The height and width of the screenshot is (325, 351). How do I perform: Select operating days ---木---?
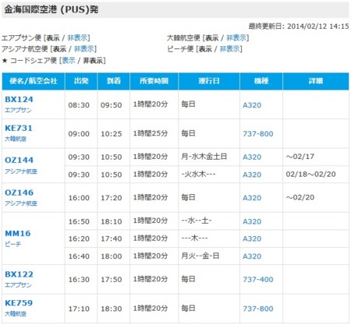click(194, 238)
